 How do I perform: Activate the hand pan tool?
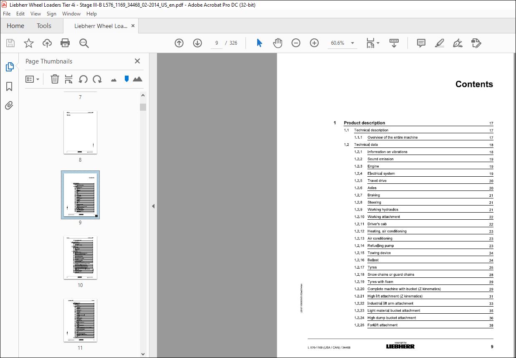click(x=278, y=43)
